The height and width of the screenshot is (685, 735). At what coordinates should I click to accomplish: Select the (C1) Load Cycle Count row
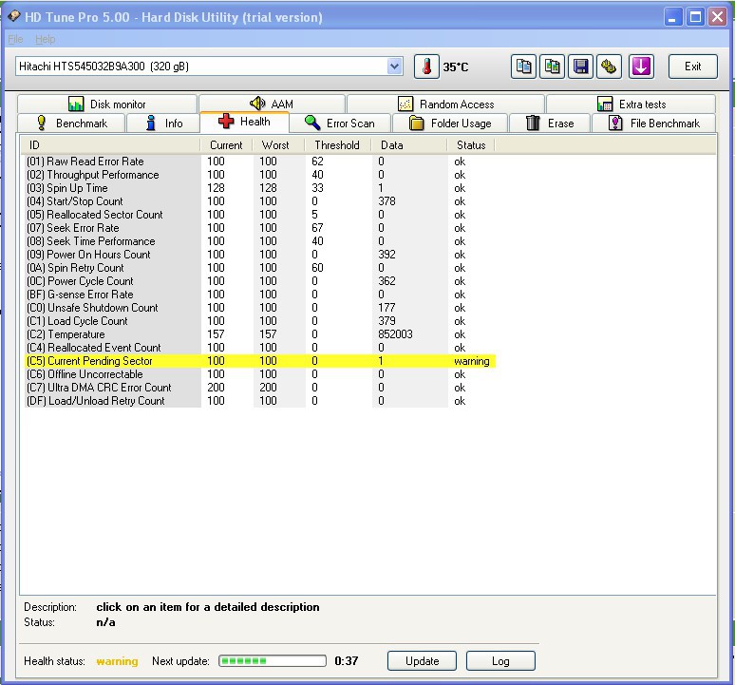(258, 321)
